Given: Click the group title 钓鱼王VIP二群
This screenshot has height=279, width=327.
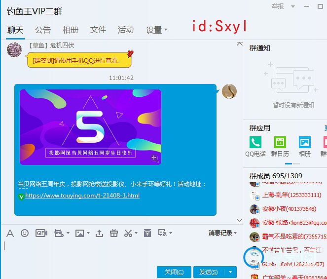Looking at the screenshot, I should [35, 11].
